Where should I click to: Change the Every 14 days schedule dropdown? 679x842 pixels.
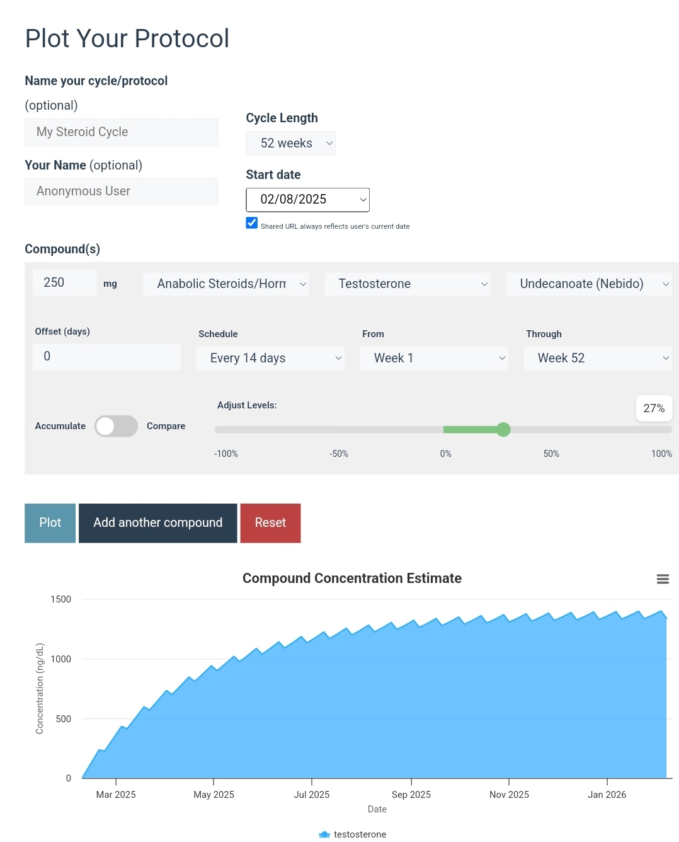pyautogui.click(x=270, y=358)
